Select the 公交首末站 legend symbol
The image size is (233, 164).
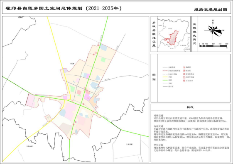pos(184,74)
